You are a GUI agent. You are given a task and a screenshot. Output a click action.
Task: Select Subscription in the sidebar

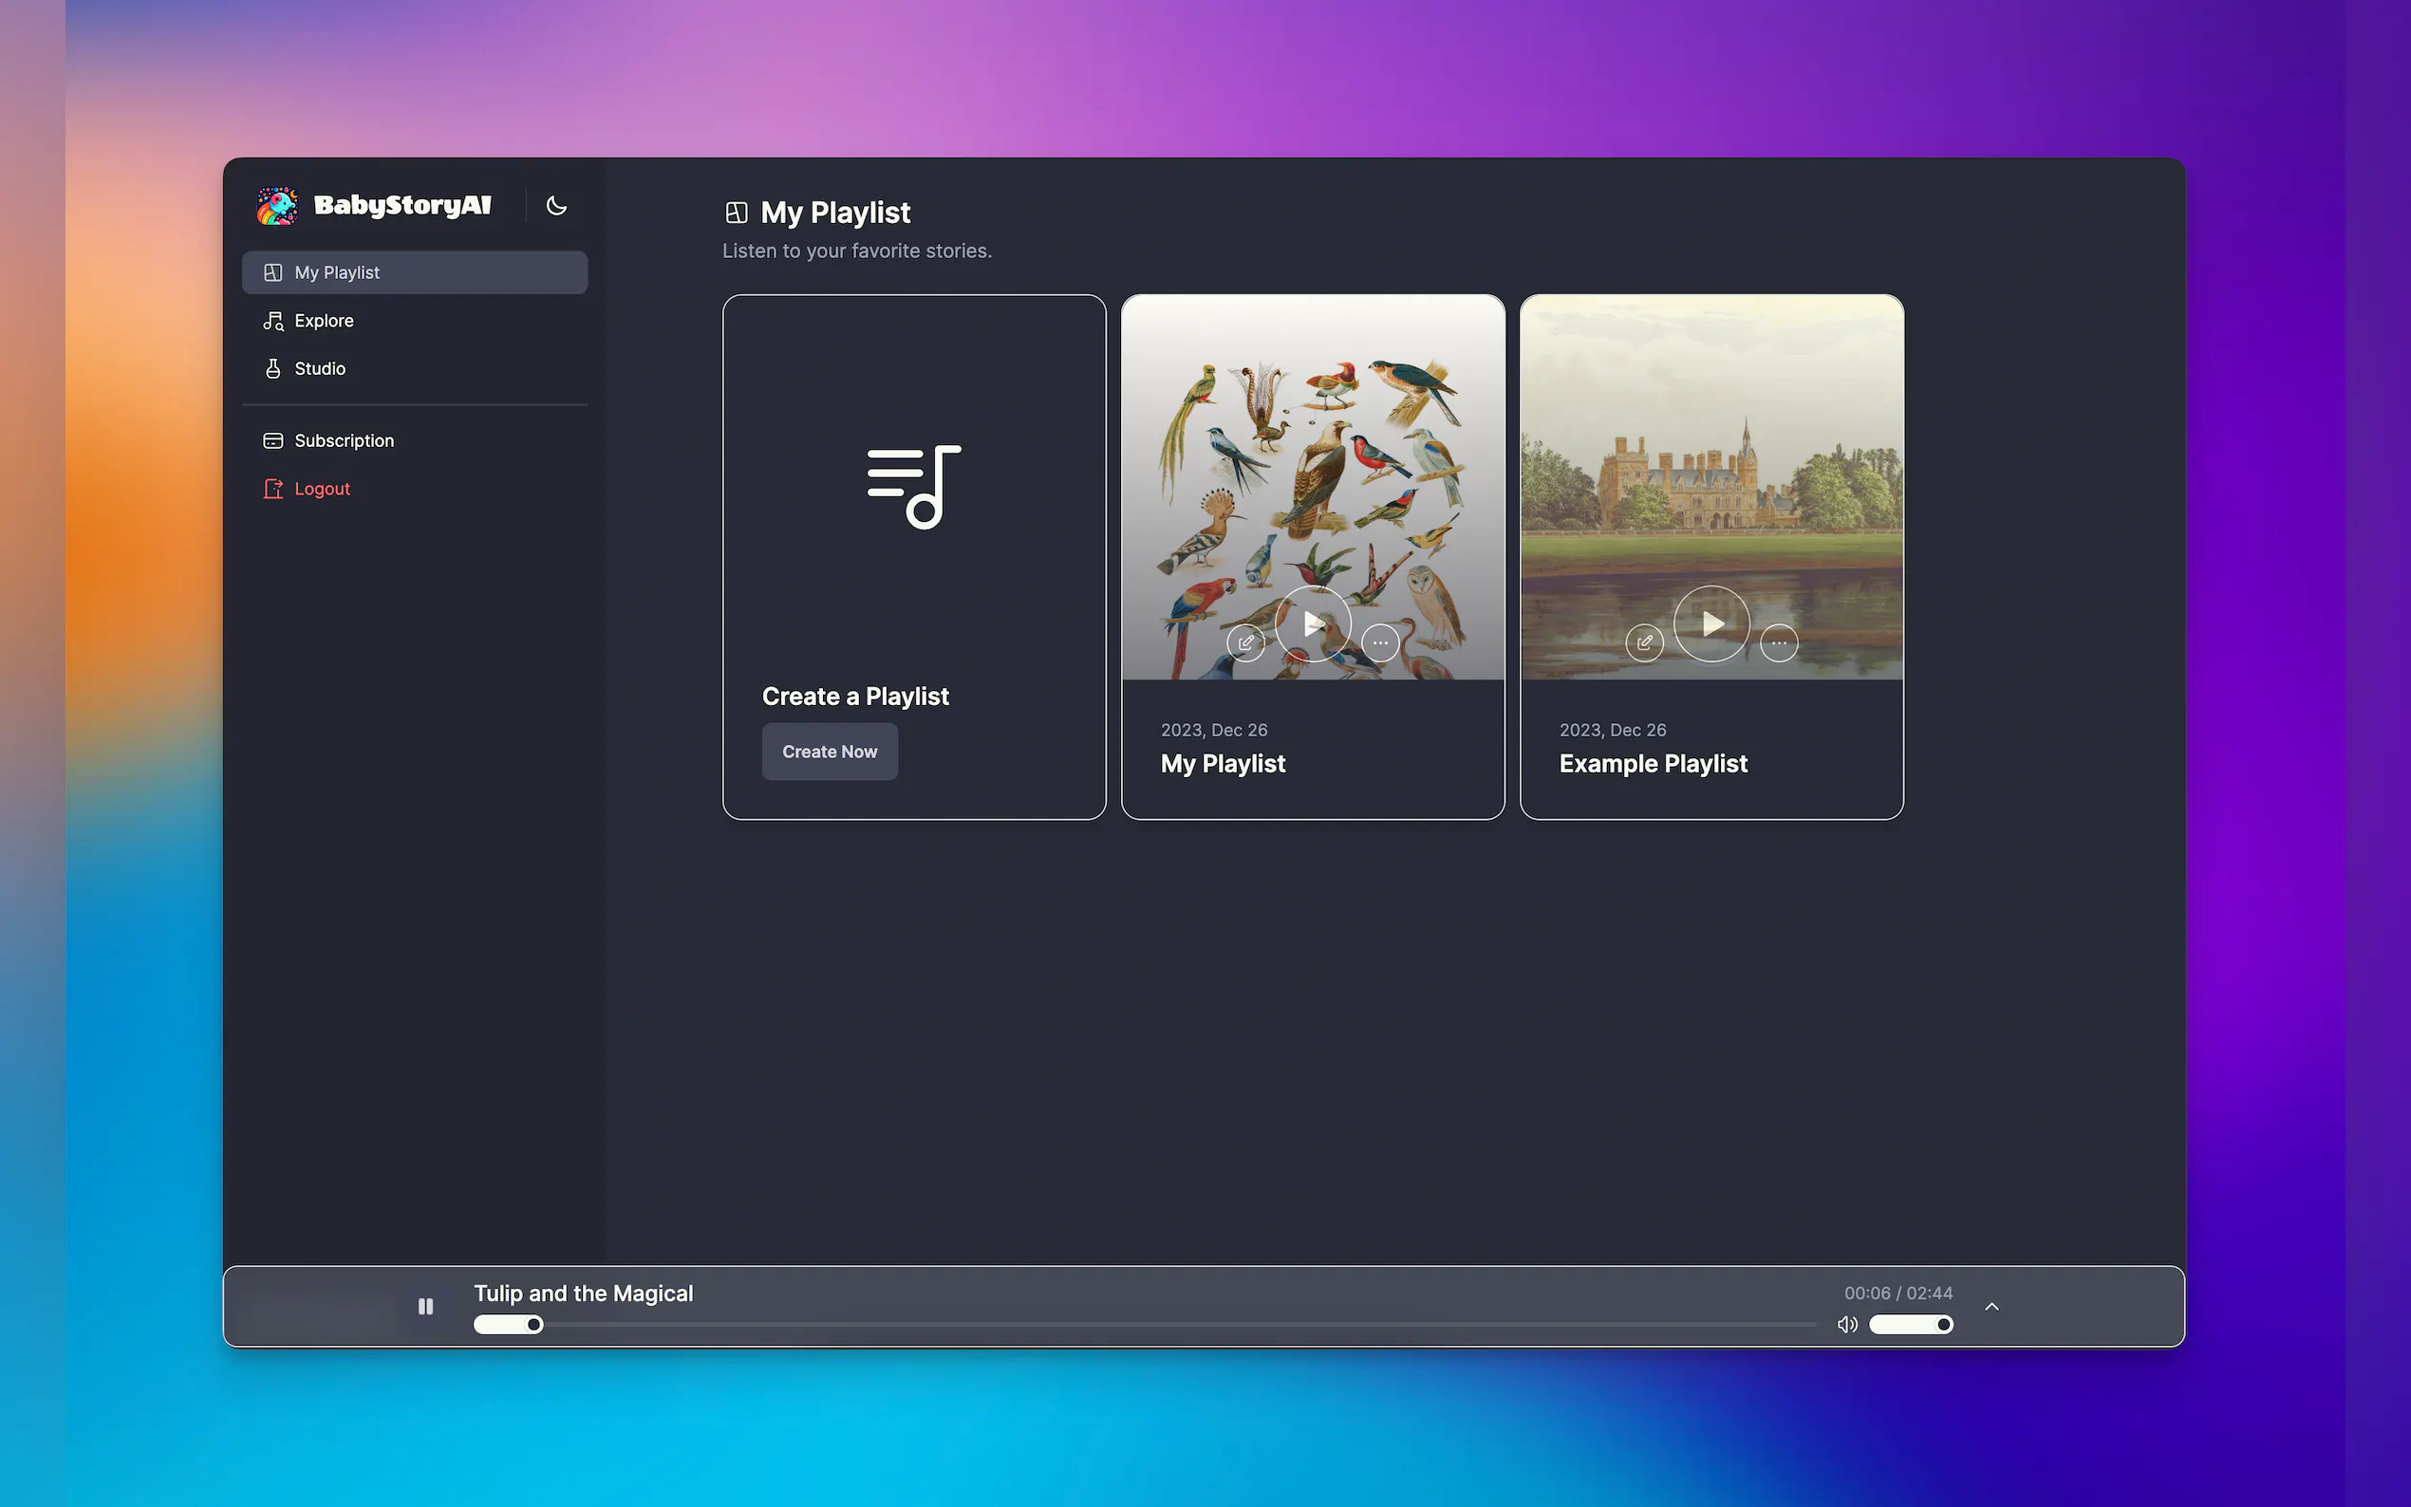coord(343,439)
